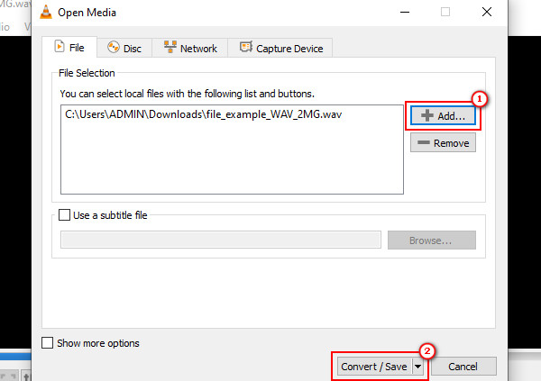The width and height of the screenshot is (541, 381).
Task: Enable the Use a subtitle file checkbox
Action: pyautogui.click(x=65, y=214)
